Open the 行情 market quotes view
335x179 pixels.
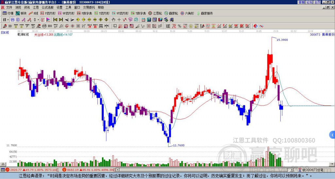pos(8,13)
